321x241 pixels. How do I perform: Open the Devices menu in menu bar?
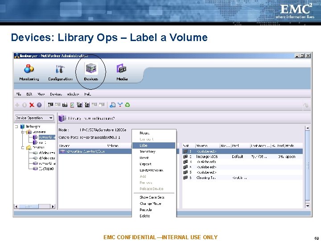56,94
